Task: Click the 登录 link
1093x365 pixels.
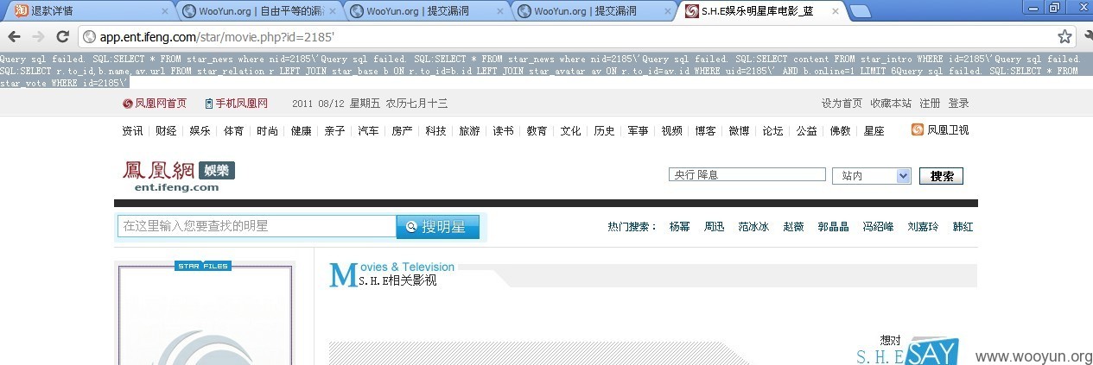Action: point(958,104)
